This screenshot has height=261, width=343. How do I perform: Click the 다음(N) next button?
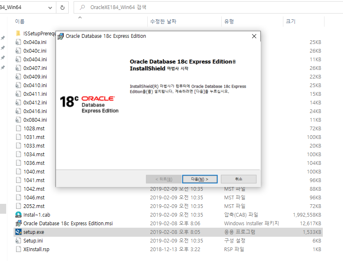coord(200,179)
